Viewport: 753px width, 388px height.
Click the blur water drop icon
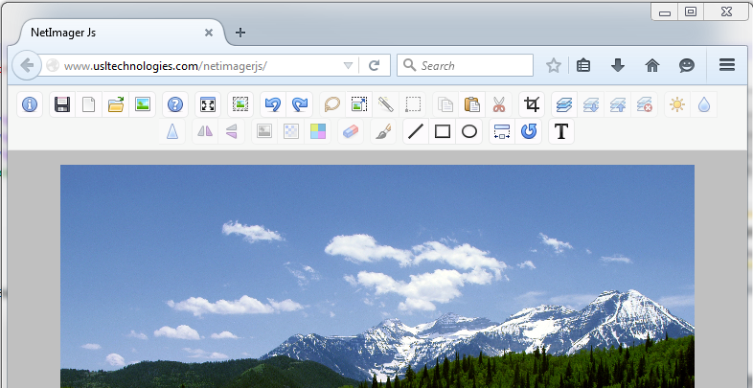pyautogui.click(x=704, y=104)
